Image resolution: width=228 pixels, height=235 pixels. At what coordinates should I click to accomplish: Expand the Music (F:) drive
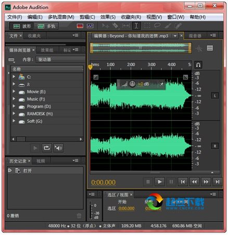pos(14,99)
